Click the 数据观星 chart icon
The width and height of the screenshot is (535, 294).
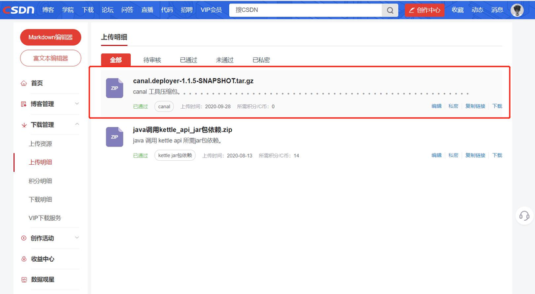24,279
